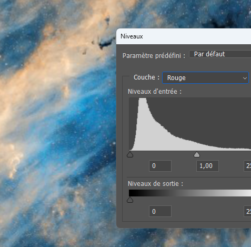Select the gray midtone slider triangle under histogram
This screenshot has height=247, width=251.
coord(197,154)
